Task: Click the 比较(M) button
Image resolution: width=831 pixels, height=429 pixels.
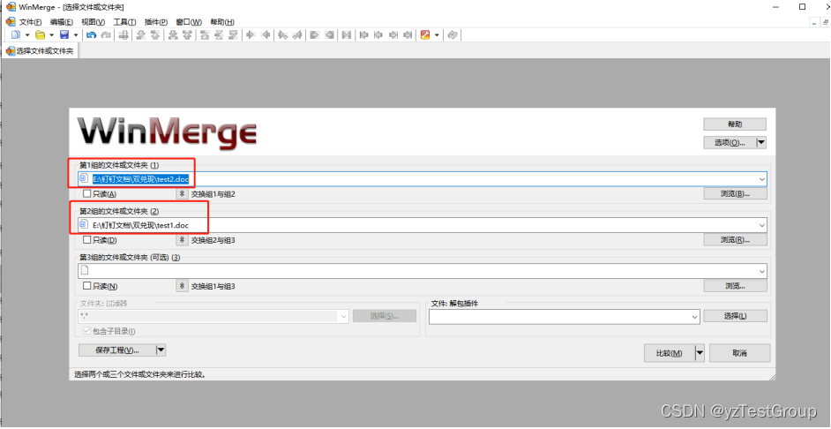Action: pos(669,353)
